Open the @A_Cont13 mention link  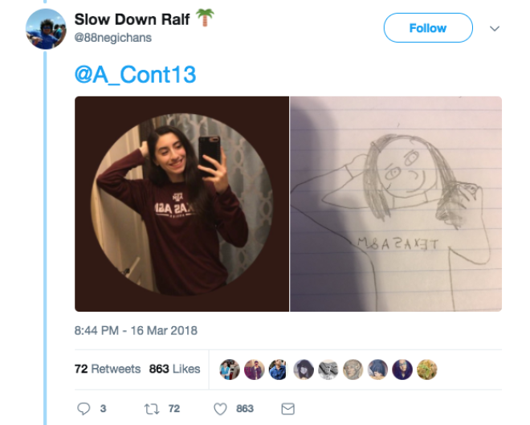(x=135, y=75)
